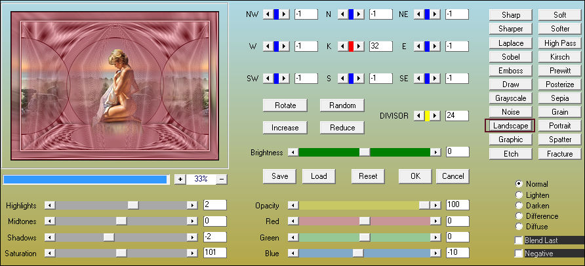The image size is (585, 266).
Task: Click the Opacity slider thumb
Action: 424,205
